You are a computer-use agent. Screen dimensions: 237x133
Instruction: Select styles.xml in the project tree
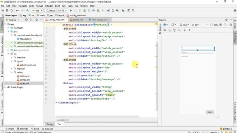[24, 83]
